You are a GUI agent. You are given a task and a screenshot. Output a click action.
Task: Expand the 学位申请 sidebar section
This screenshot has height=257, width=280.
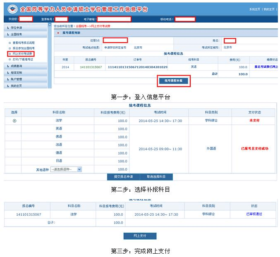(17, 27)
